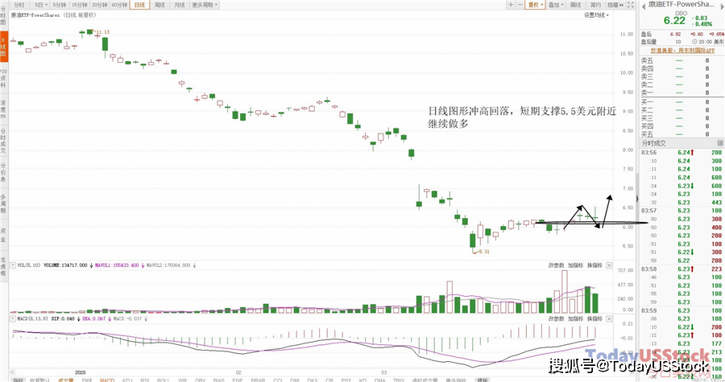The width and height of the screenshot is (725, 382).
Task: Open the 复权 adjustment dropdown
Action: tap(536, 5)
